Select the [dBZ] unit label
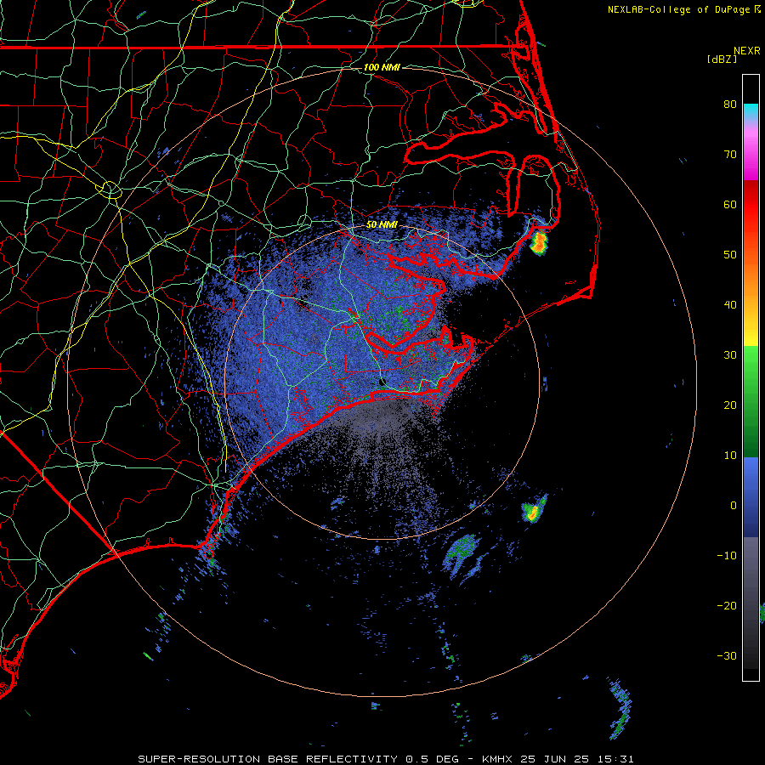Screen dimensions: 765x765 [722, 59]
